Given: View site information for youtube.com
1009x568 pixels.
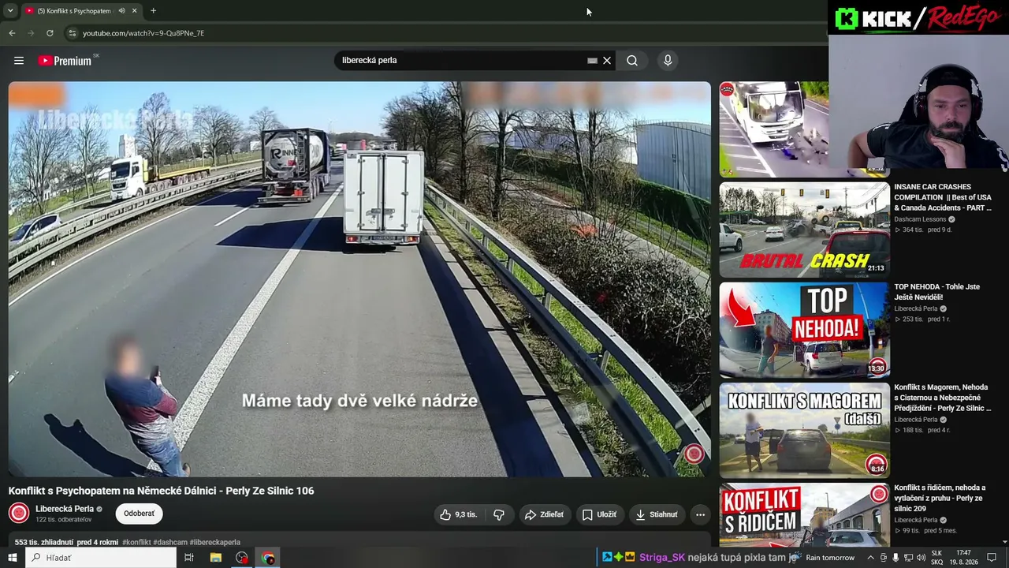Looking at the screenshot, I should click(72, 33).
